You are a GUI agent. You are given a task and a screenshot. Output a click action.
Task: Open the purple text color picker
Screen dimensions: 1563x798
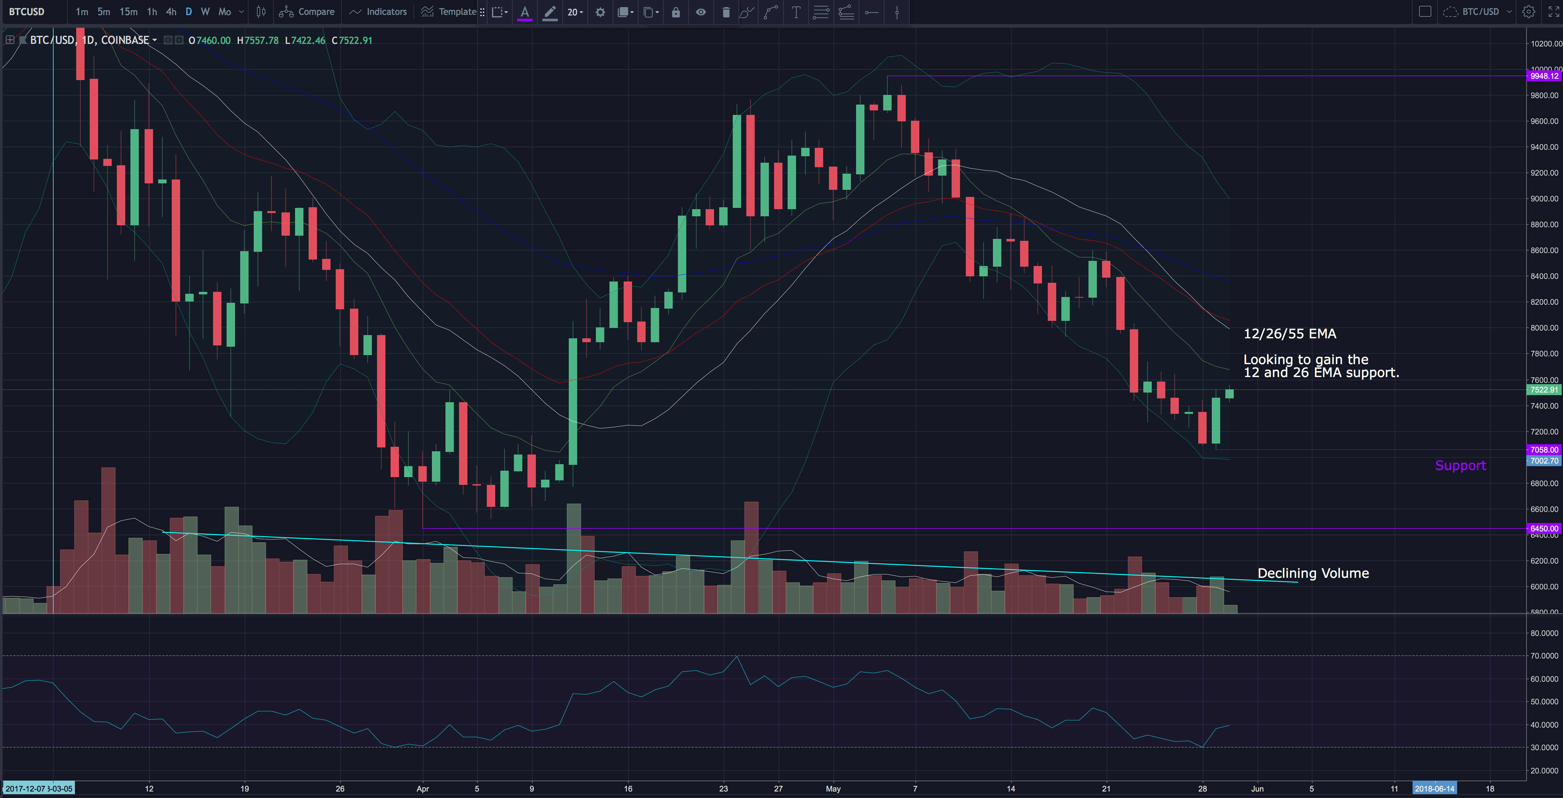525,12
